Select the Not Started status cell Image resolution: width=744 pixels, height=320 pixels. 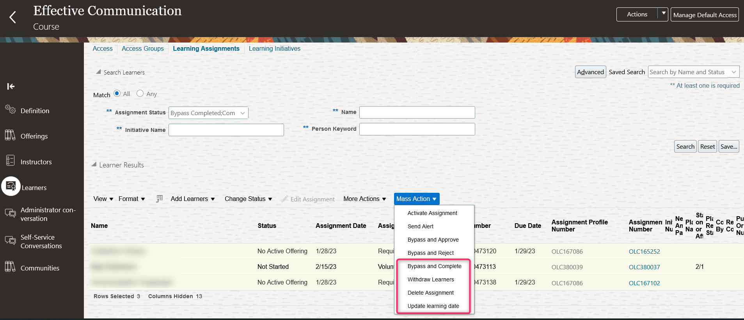(273, 267)
